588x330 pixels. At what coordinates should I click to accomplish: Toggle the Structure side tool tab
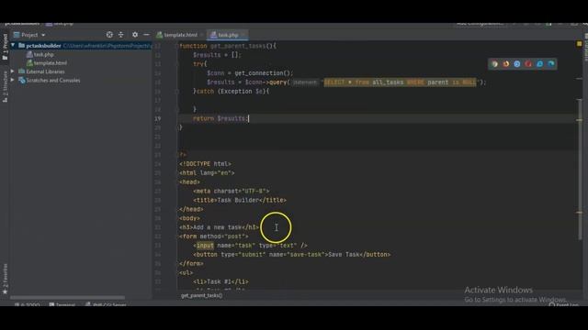tap(5, 87)
